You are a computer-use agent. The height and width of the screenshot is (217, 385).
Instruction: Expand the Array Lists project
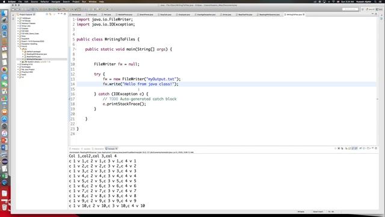pos(18,26)
